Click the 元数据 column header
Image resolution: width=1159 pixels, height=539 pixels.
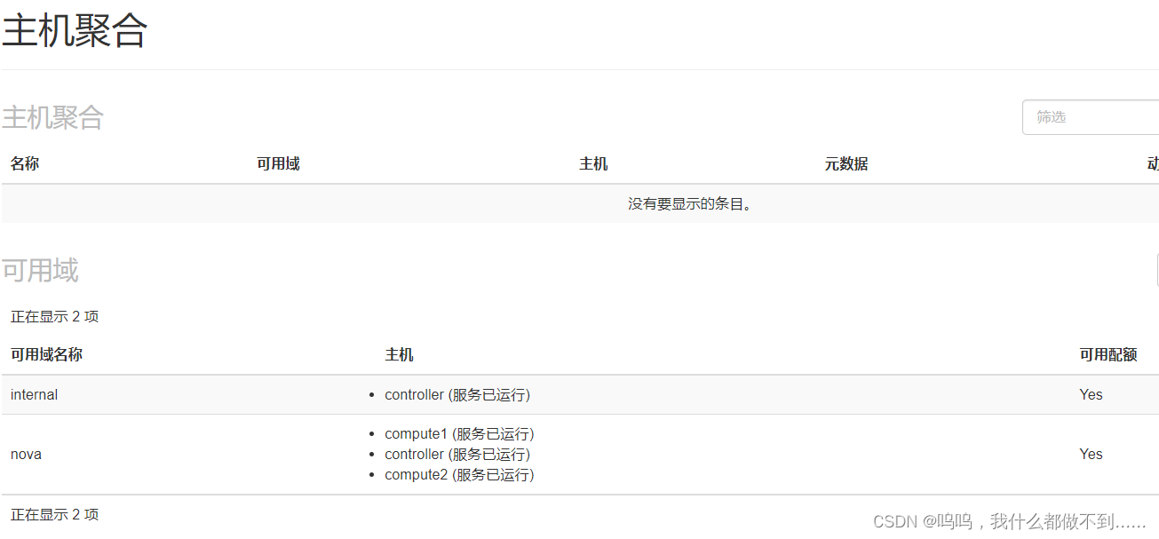point(844,163)
